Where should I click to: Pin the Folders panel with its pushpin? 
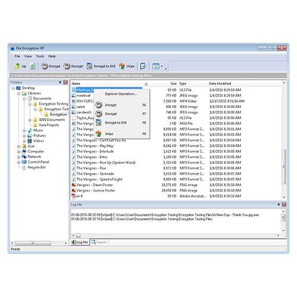coord(60,82)
